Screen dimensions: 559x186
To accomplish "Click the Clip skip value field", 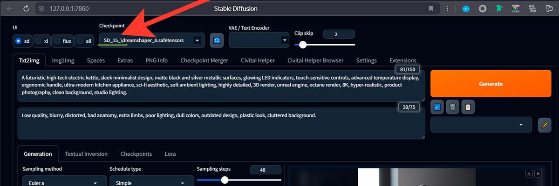I will click(x=339, y=34).
